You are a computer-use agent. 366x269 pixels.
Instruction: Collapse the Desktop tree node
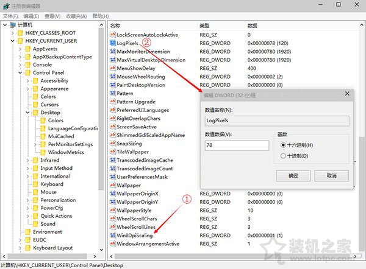coord(28,113)
